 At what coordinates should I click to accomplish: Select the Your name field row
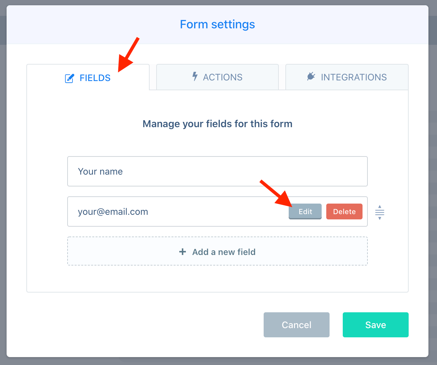218,171
